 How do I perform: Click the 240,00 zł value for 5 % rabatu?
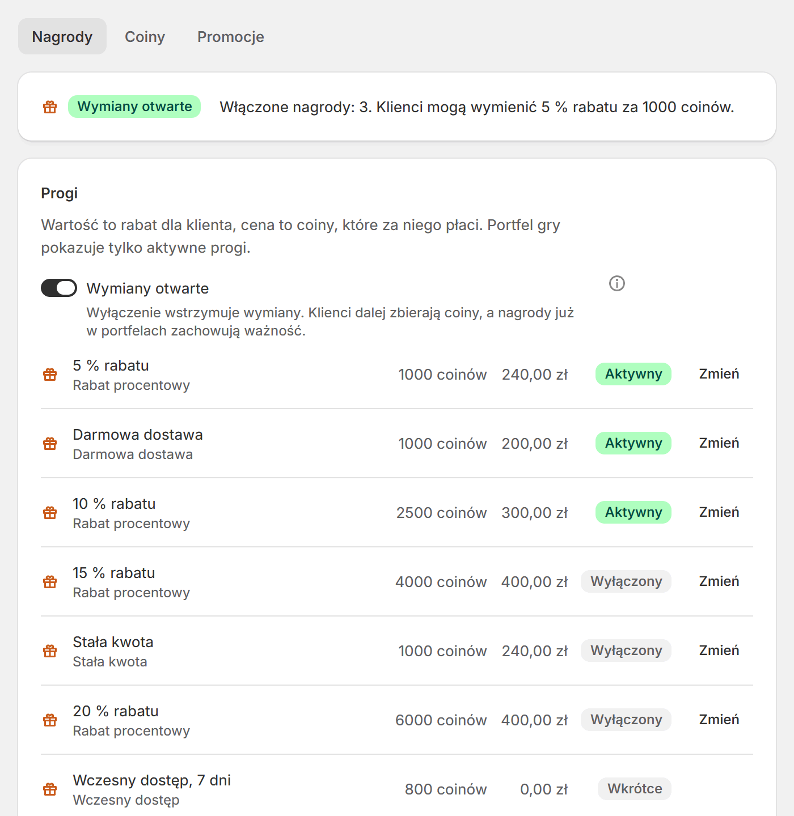pyautogui.click(x=535, y=375)
